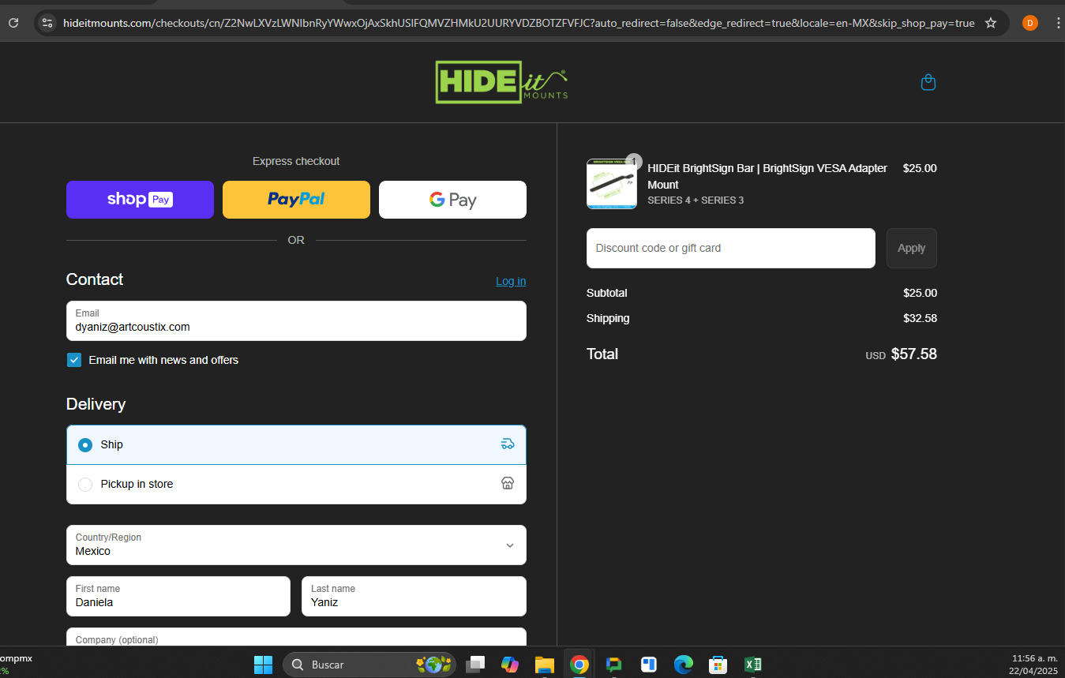
Task: Open the Chrome profile avatar D
Action: pyautogui.click(x=1029, y=23)
